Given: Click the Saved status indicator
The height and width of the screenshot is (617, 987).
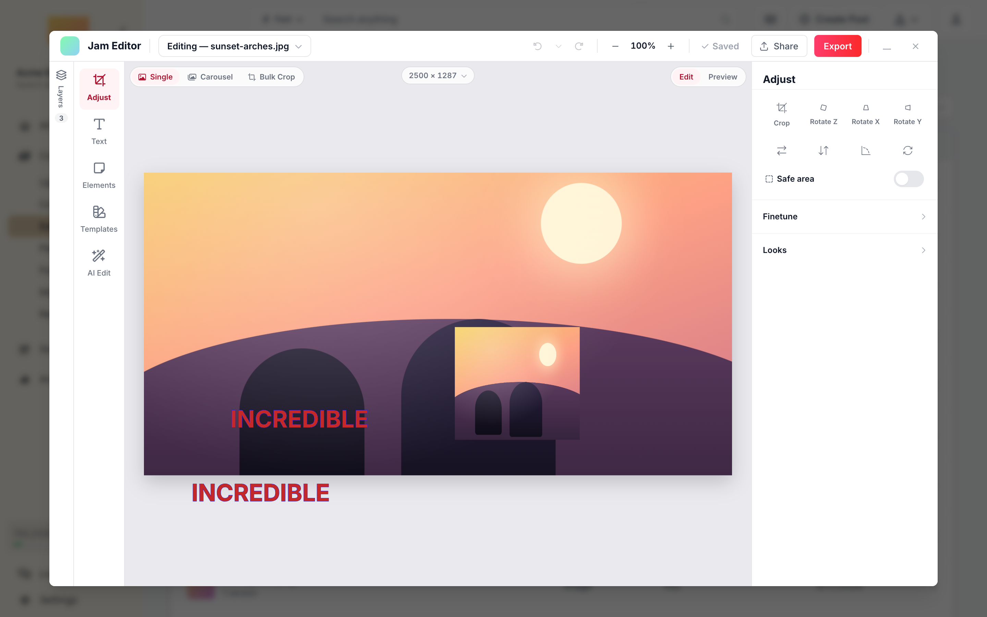Looking at the screenshot, I should [x=720, y=46].
